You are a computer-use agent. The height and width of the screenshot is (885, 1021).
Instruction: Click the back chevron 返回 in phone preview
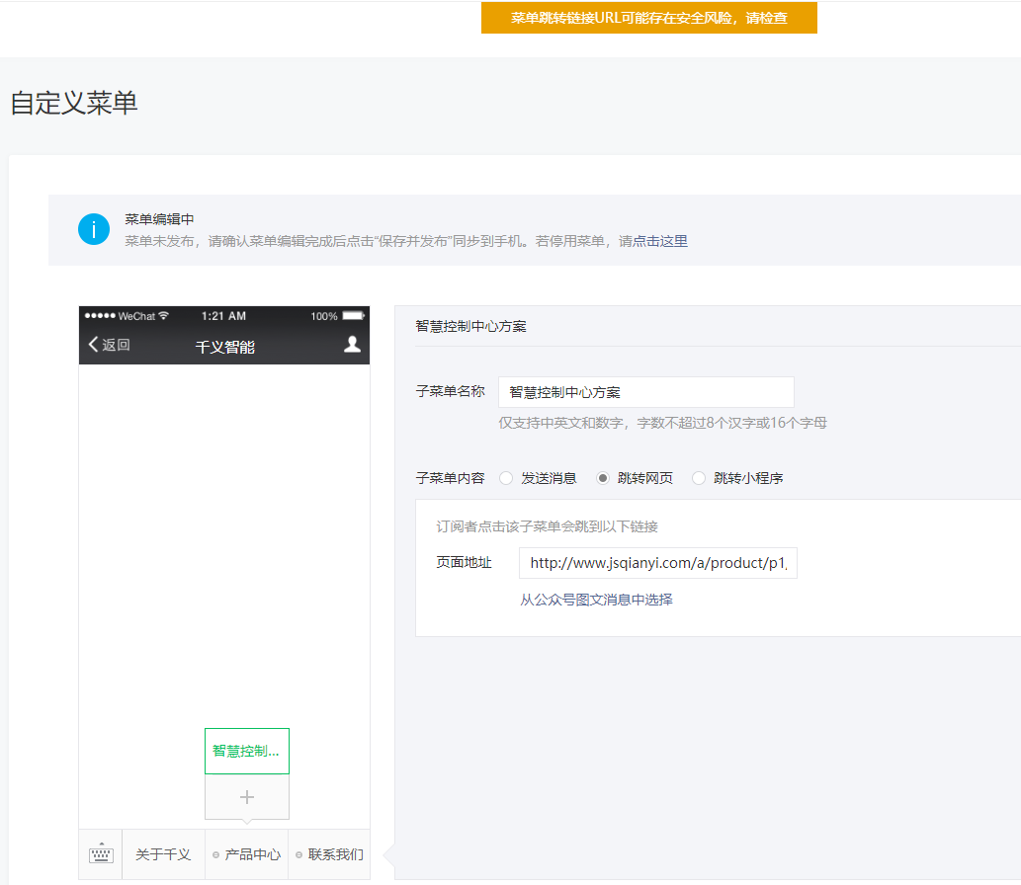(x=110, y=345)
